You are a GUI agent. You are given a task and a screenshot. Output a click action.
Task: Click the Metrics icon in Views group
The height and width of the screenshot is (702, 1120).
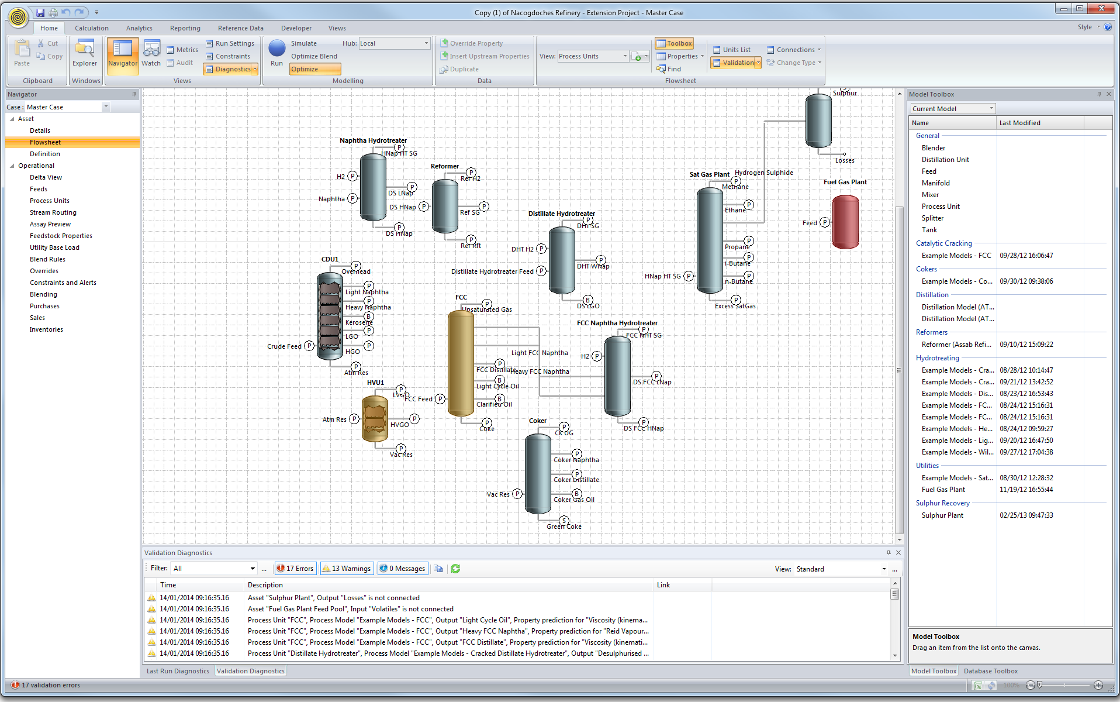coord(182,49)
